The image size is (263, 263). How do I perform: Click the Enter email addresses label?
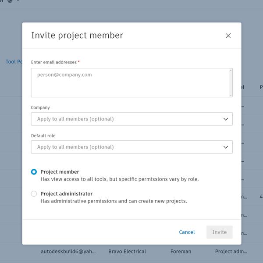click(x=54, y=62)
